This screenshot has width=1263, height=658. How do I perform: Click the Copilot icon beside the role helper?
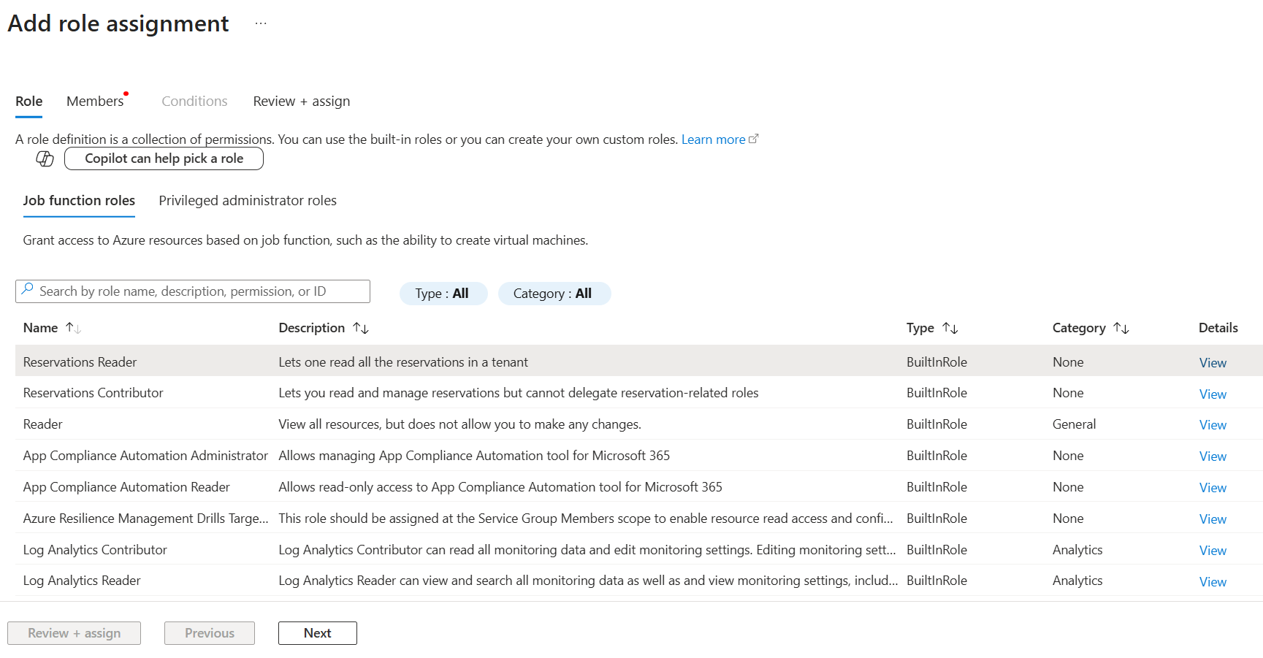pos(45,159)
